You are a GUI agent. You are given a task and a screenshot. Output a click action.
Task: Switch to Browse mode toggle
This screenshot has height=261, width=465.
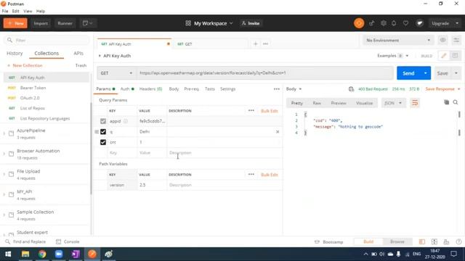click(397, 241)
